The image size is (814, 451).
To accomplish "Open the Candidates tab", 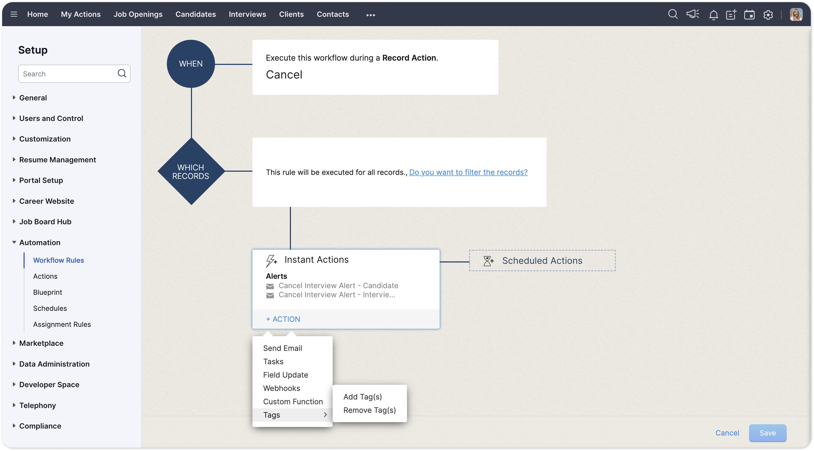I will (x=195, y=14).
